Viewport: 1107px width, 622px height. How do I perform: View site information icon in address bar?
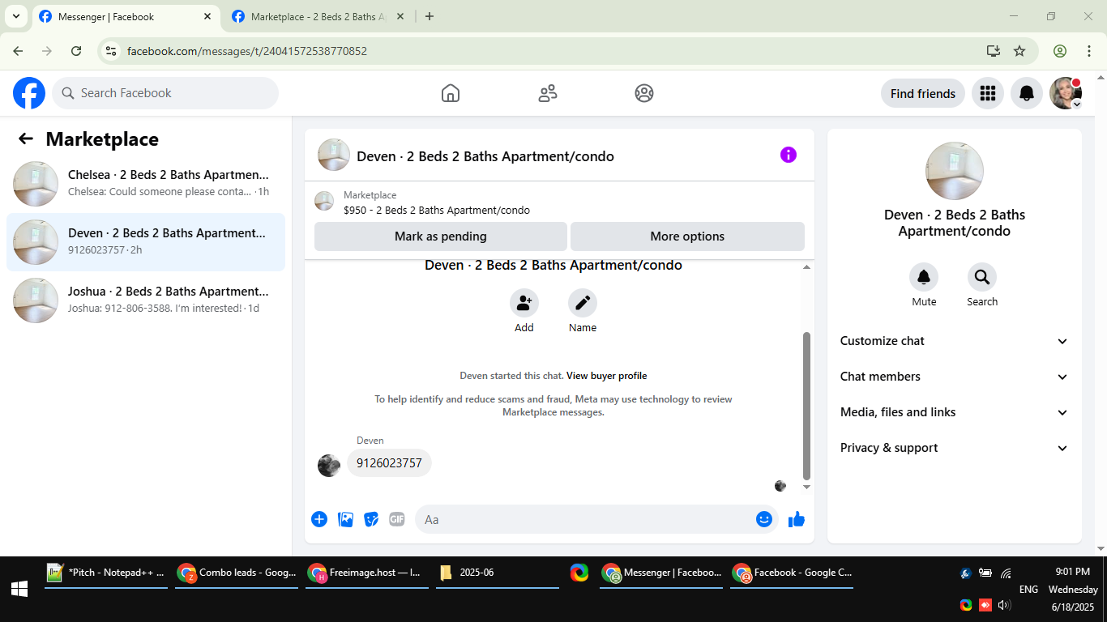click(x=112, y=51)
